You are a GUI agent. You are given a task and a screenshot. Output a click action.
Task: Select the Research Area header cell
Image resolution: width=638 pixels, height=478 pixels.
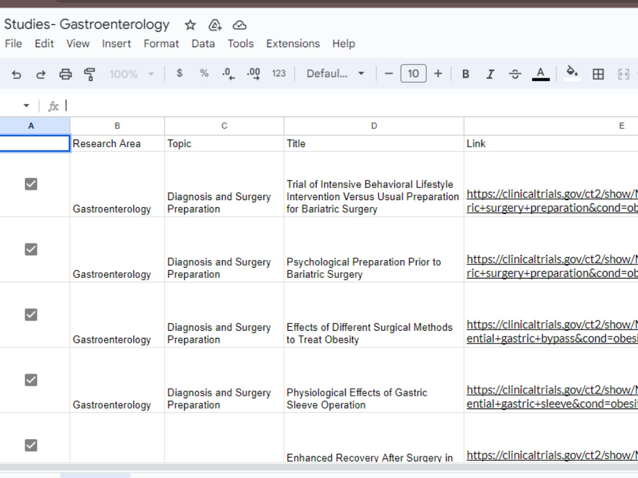coord(117,143)
